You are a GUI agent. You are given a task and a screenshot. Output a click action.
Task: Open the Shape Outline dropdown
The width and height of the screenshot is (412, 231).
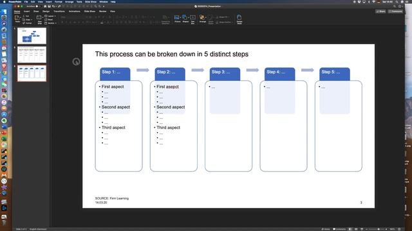tap(232, 22)
